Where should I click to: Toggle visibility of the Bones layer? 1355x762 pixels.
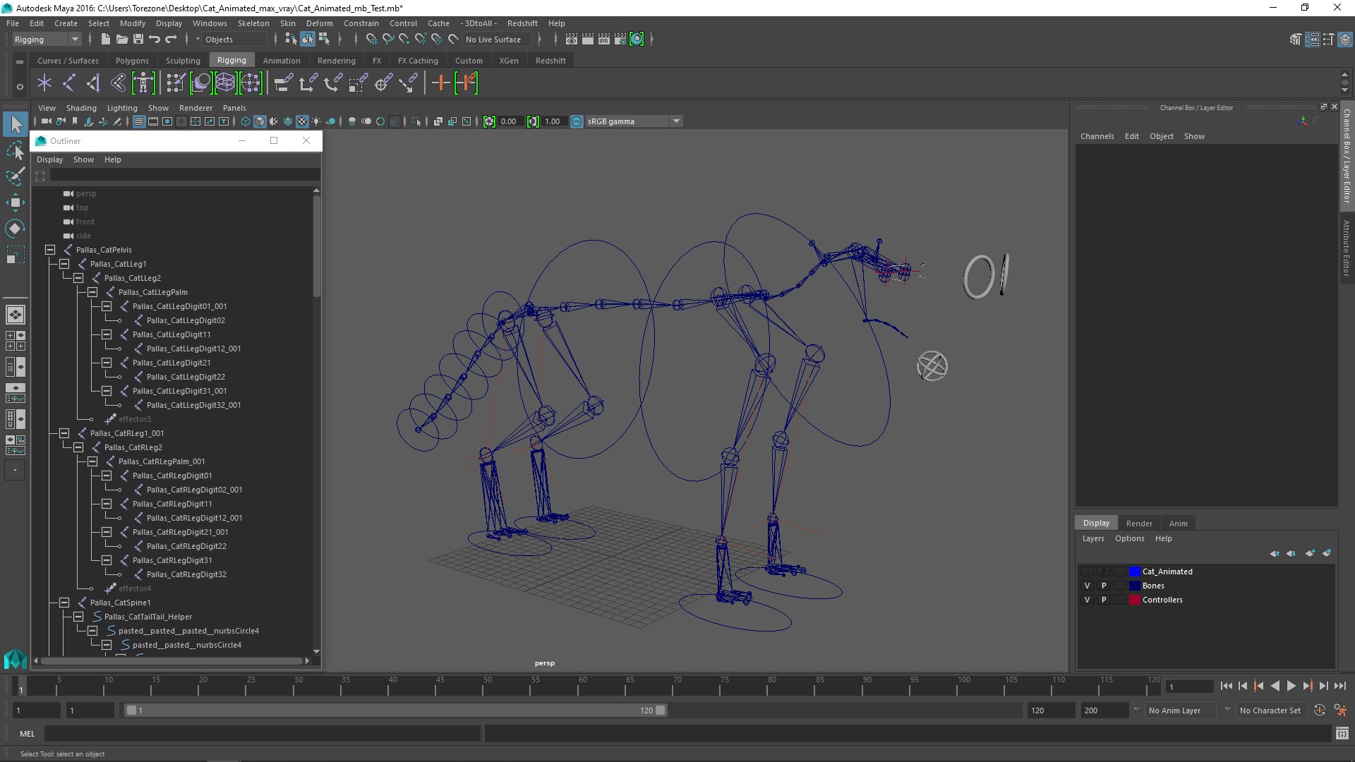click(x=1087, y=586)
